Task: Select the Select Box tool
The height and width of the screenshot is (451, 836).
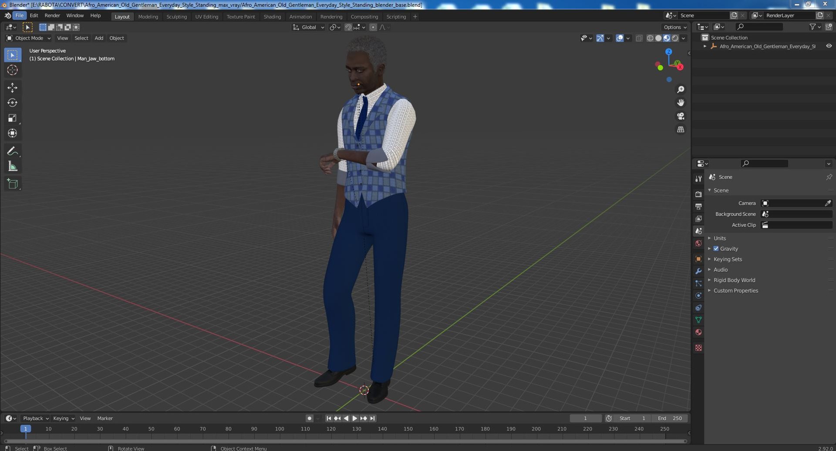Action: [x=12, y=55]
